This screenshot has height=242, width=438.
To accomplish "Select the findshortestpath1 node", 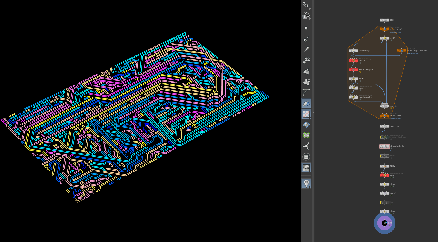I will tap(354, 70).
